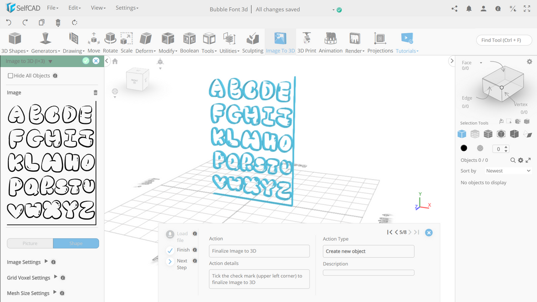Open the Settings menu
This screenshot has height=302, width=537.
coord(127,7)
